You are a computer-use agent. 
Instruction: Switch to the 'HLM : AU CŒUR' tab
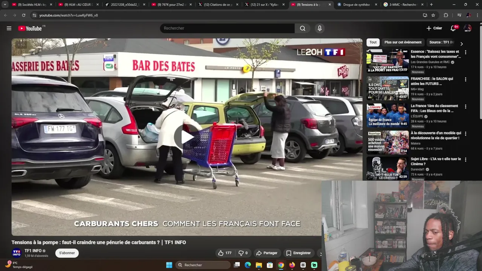coord(78,5)
